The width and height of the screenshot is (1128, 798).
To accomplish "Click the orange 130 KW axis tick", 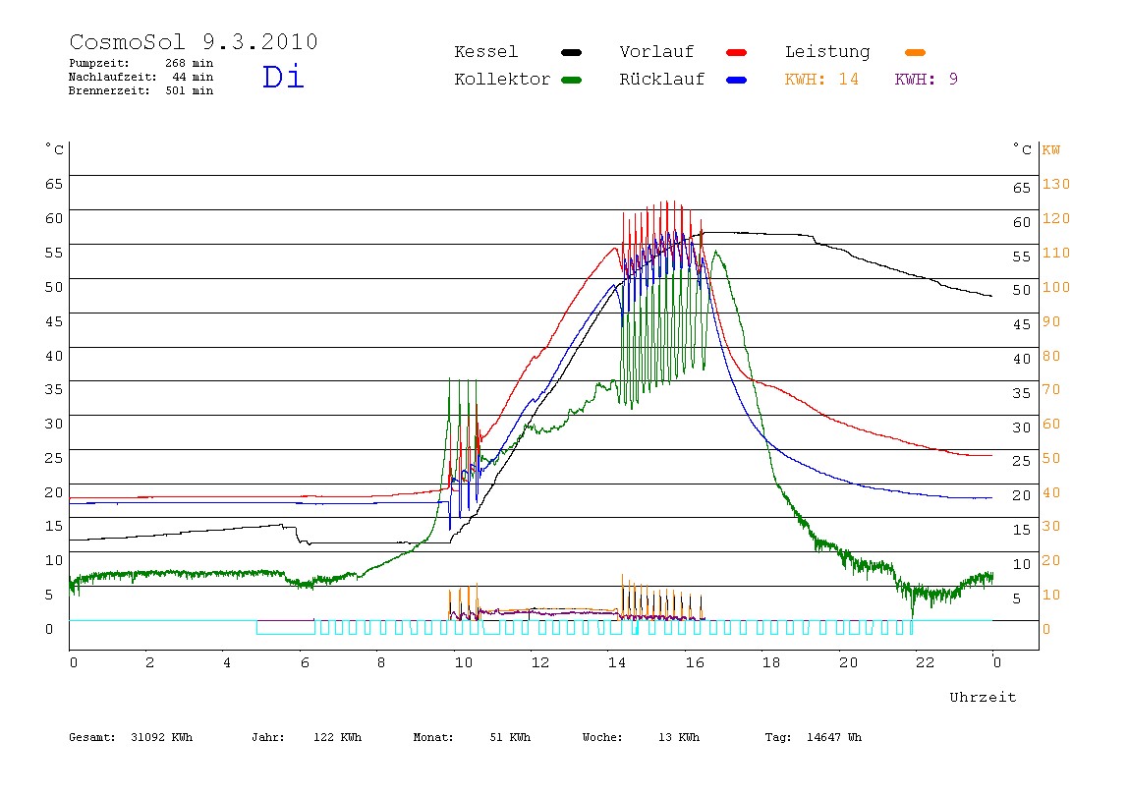I will click(x=1056, y=184).
